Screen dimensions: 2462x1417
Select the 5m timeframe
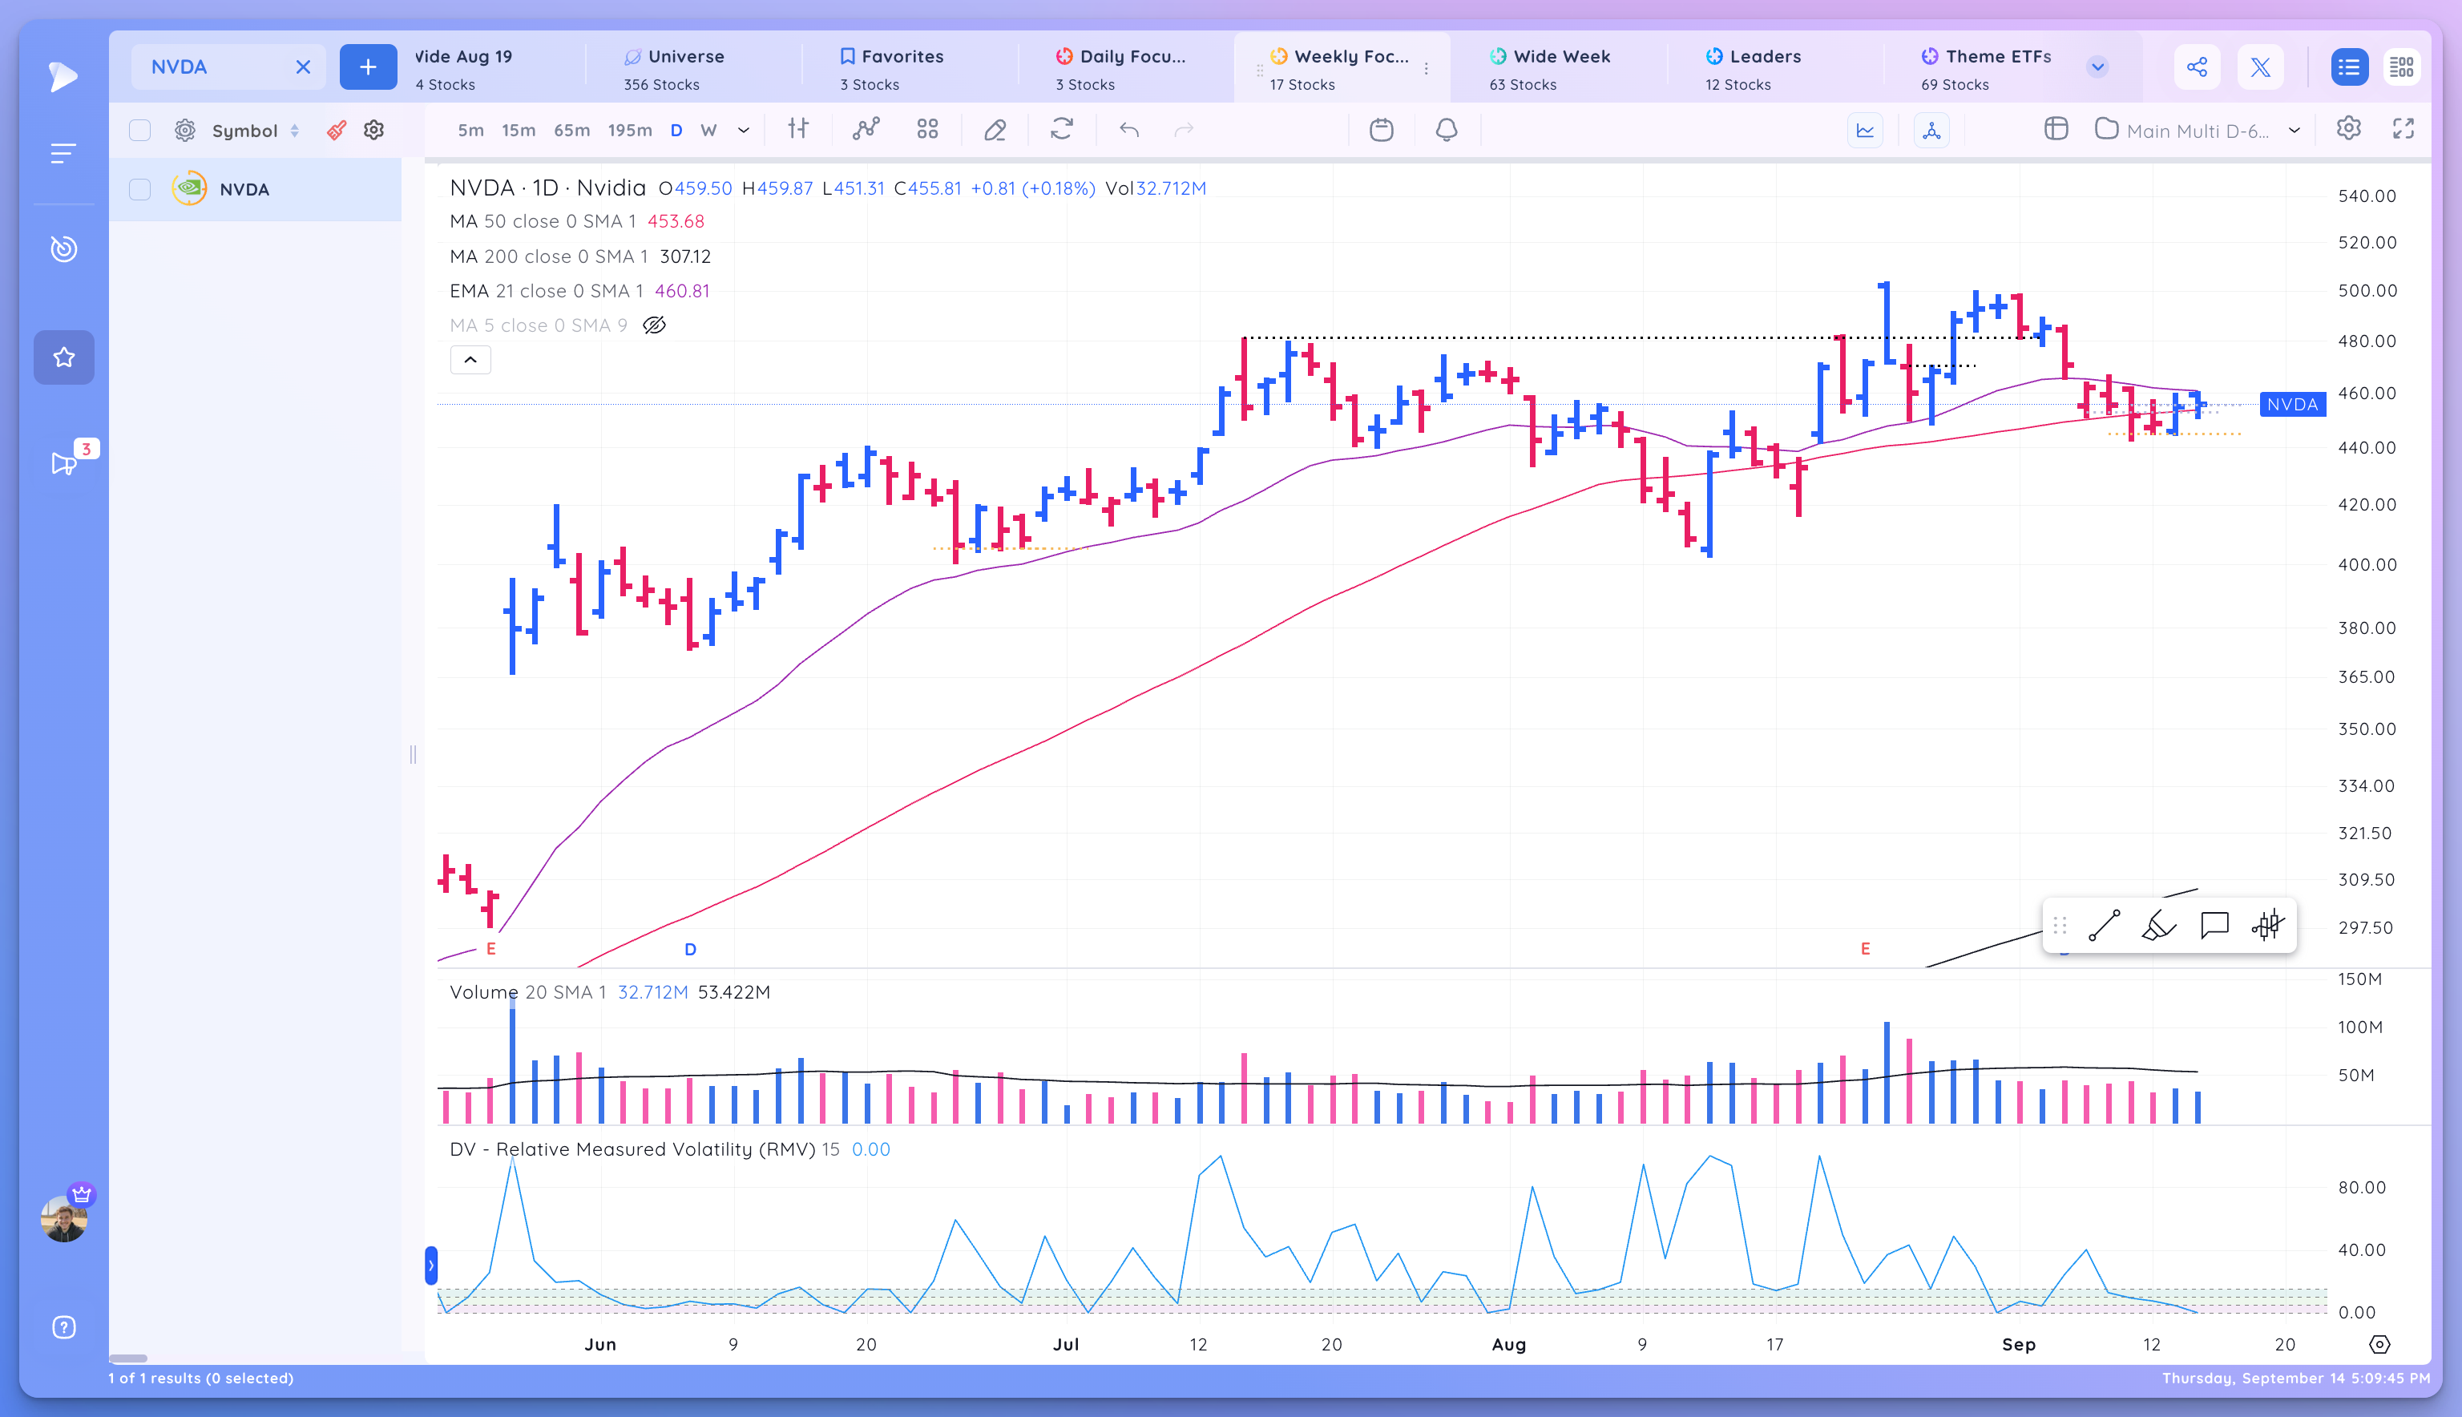pos(471,131)
